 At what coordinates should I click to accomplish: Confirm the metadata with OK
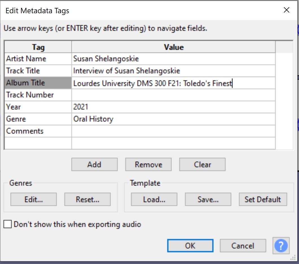190,246
